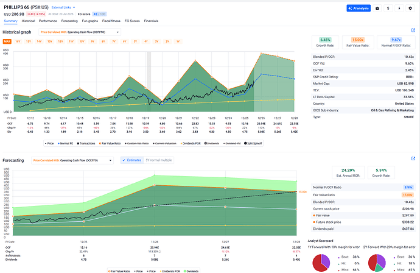Viewport: 420px width, 273px height.
Task: Click the lightning bolt icon
Action: tap(399, 9)
